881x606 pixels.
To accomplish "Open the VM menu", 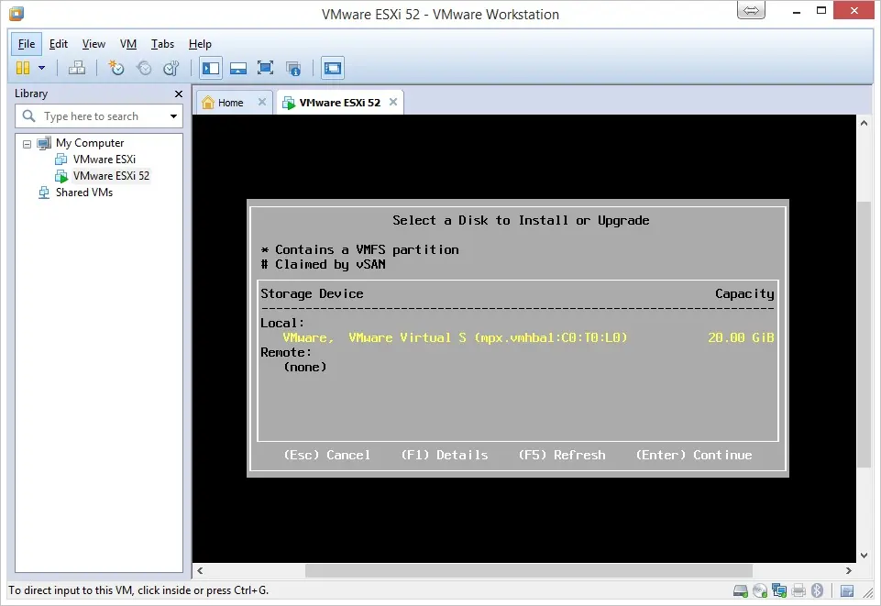I will click(x=128, y=44).
